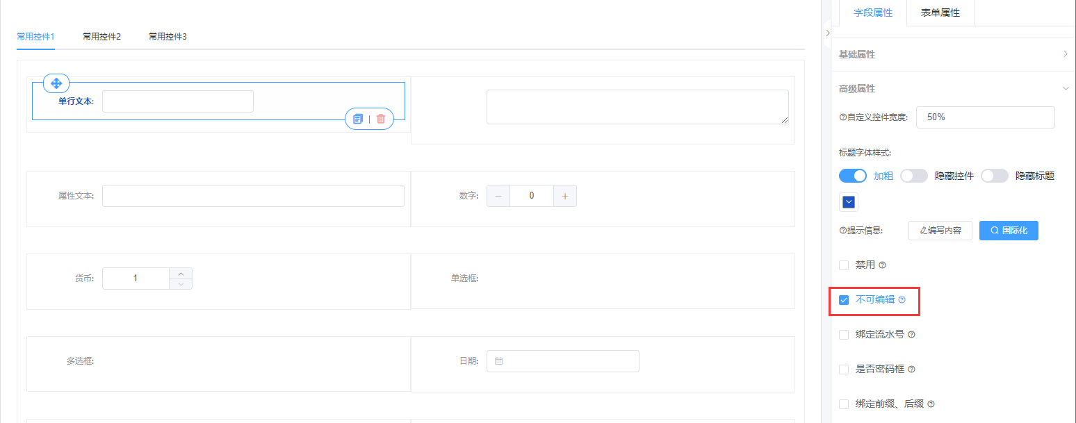Click the 标题字体样式 label

[x=865, y=152]
